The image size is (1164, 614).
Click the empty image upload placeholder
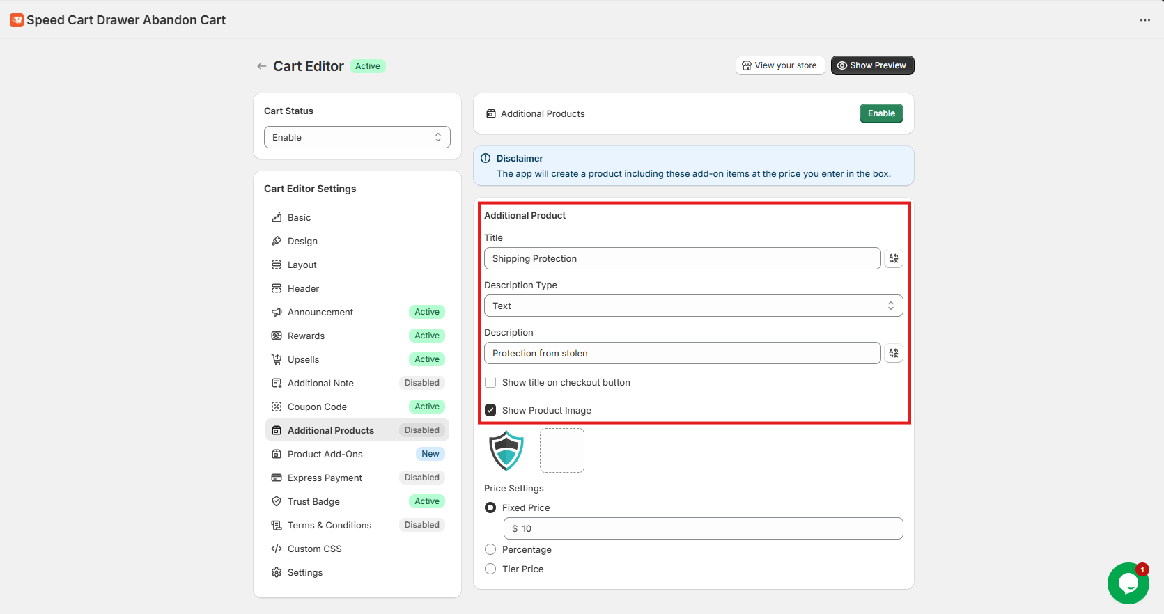click(x=561, y=450)
